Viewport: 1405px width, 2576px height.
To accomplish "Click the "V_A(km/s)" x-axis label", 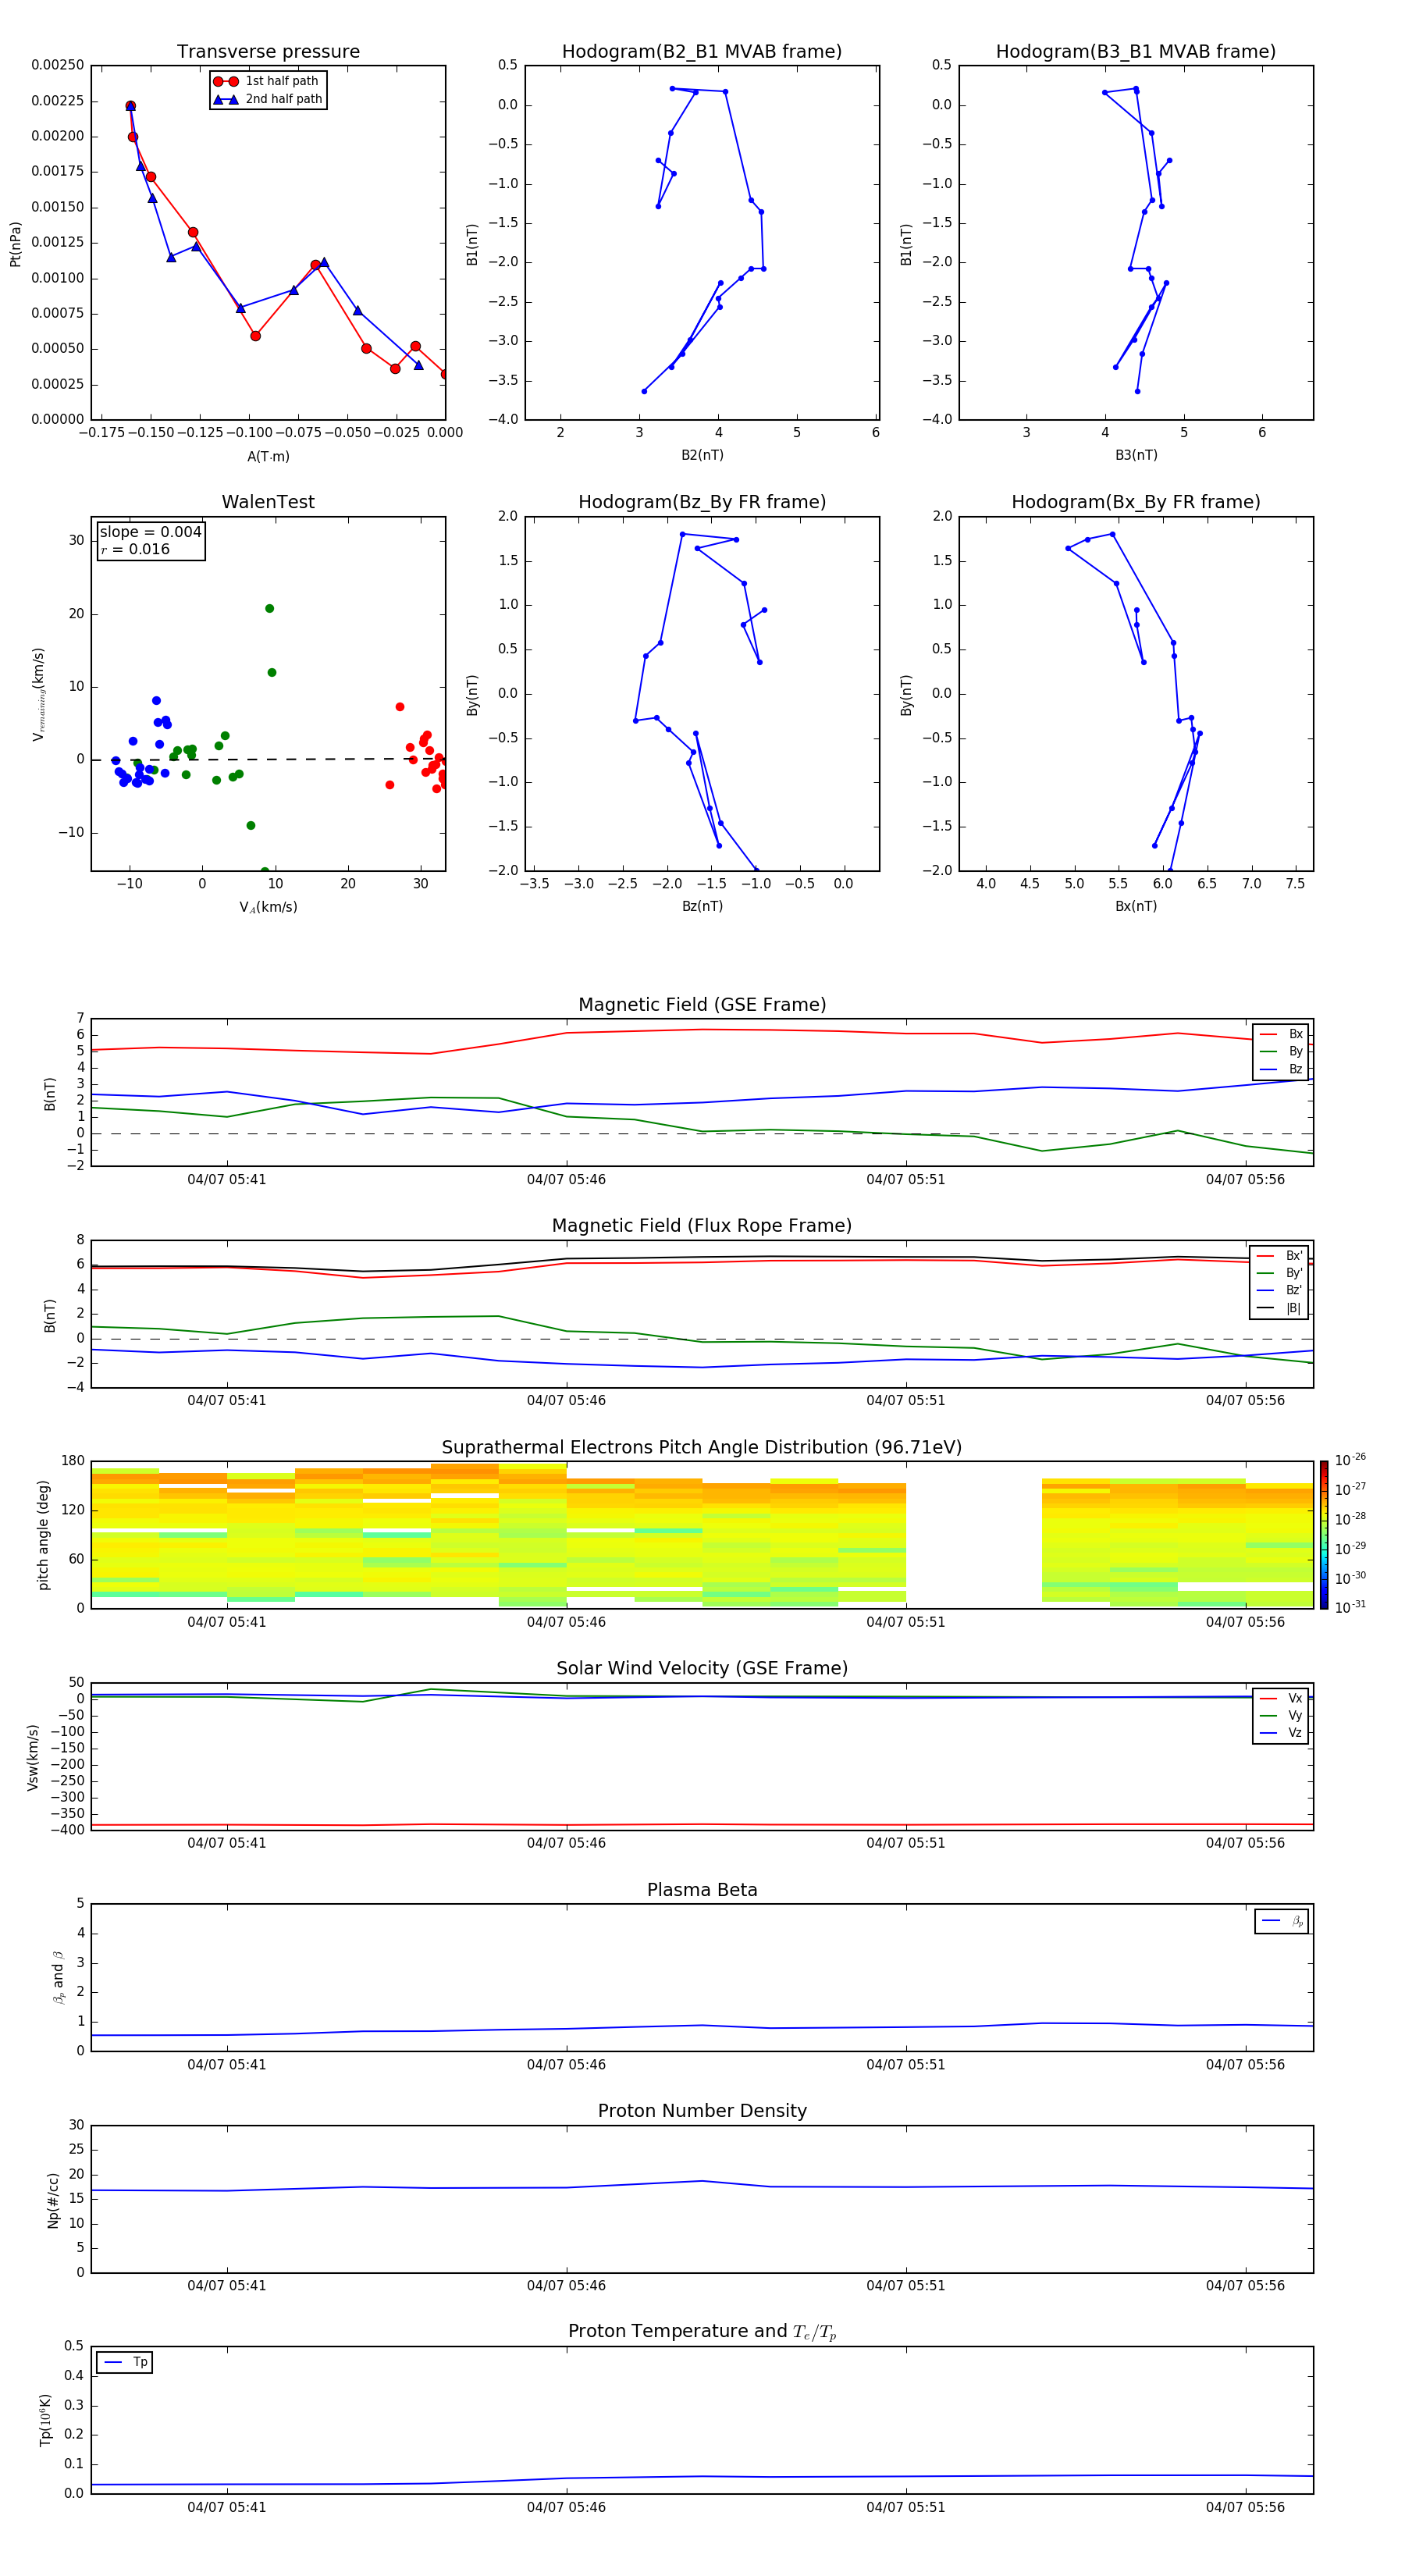I will 268,908.
